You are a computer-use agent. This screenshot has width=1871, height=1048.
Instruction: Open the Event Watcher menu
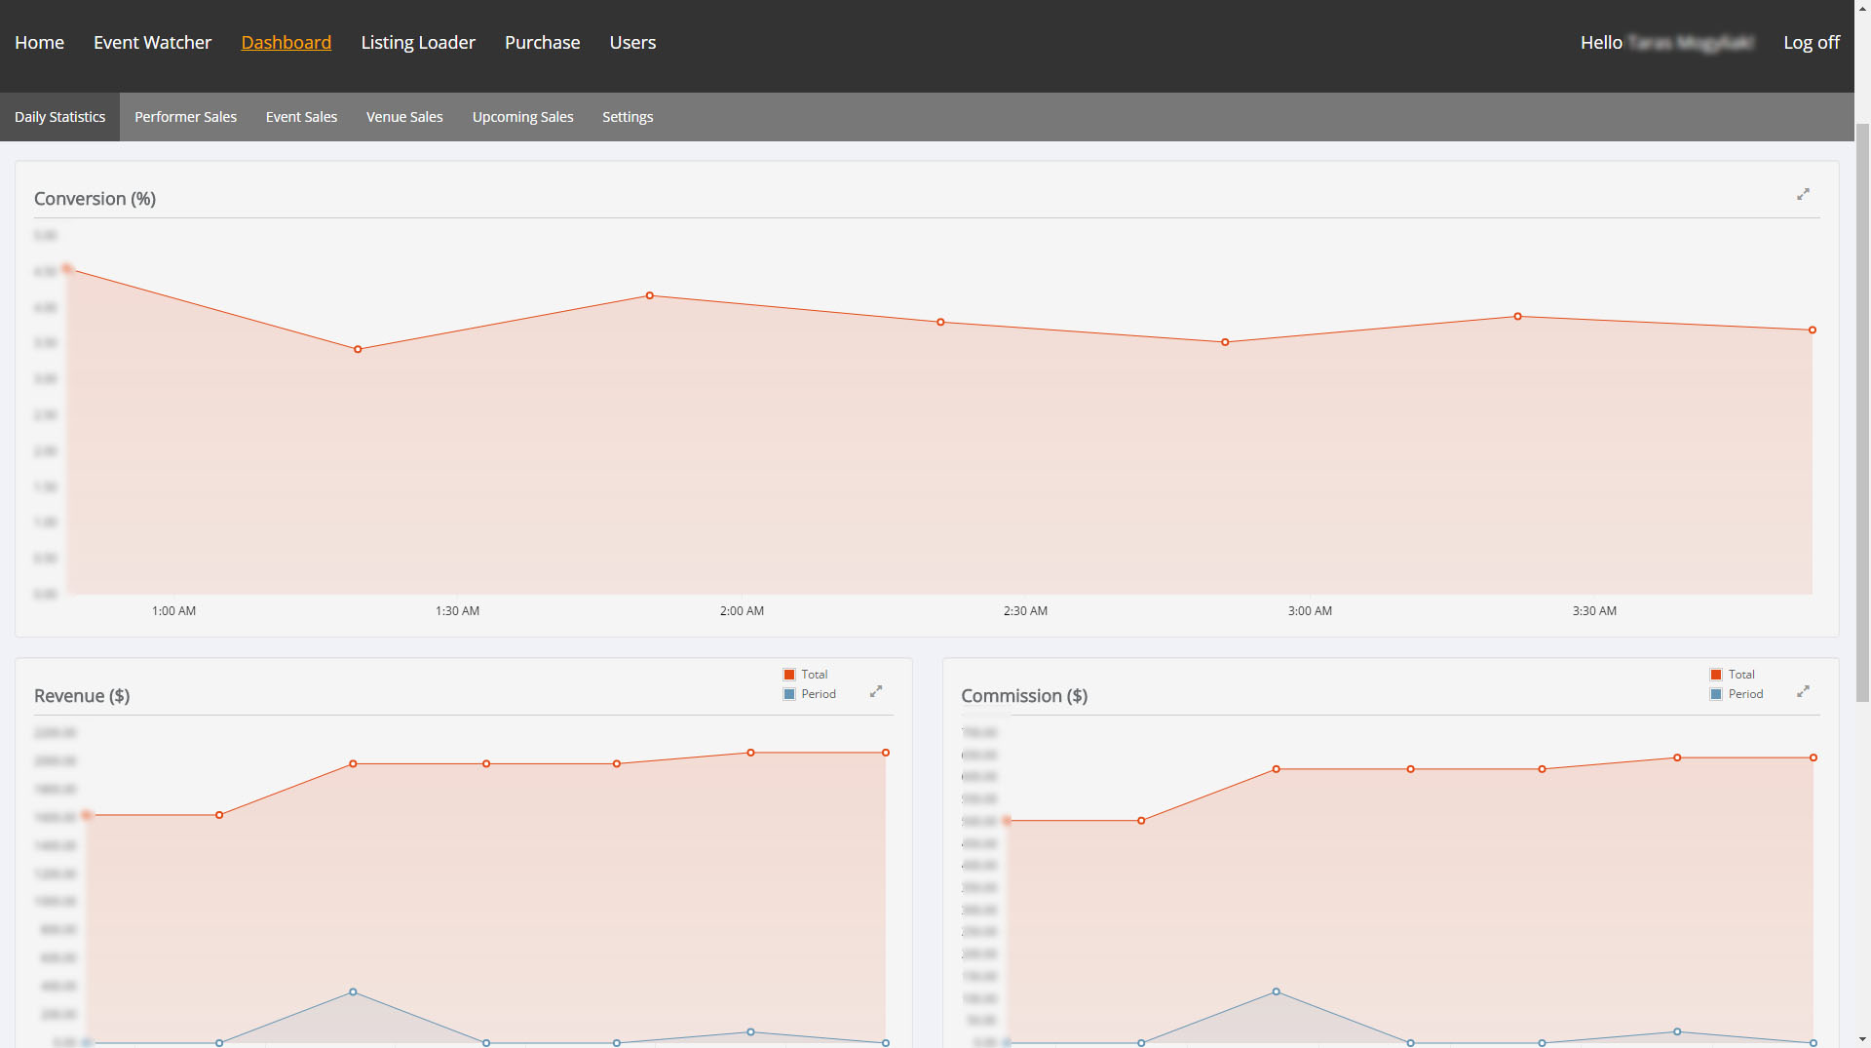tap(152, 43)
